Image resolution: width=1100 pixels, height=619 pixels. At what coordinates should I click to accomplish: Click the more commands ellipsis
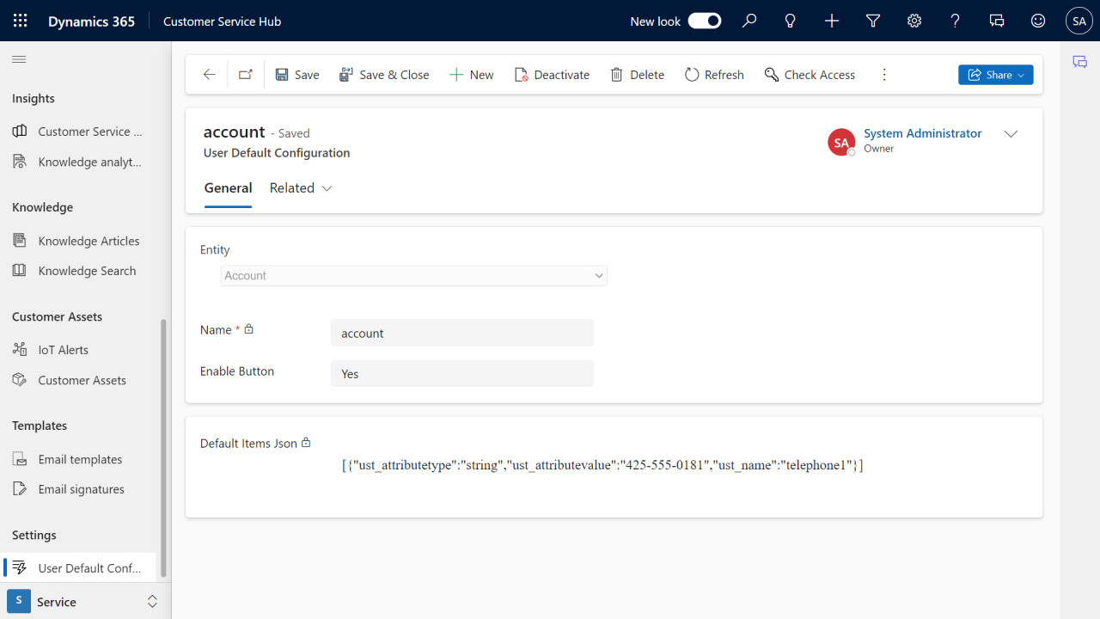(x=884, y=75)
